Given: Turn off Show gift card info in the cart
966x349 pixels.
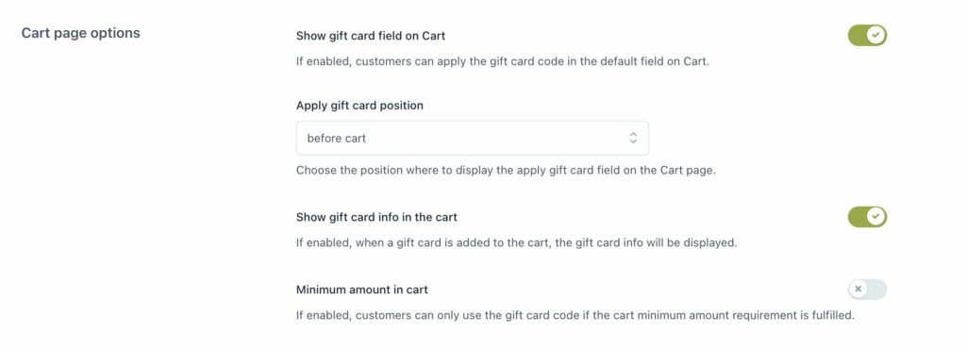Looking at the screenshot, I should click(x=867, y=217).
